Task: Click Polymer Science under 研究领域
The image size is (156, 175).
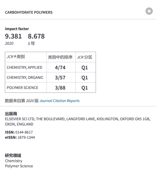Action: 19,166
